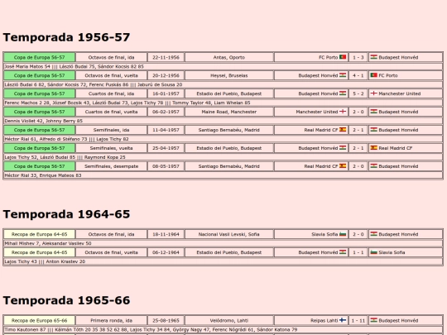The image size is (447, 335).
Task: Click the Hungary flag in the 06-12-1964 row
Action: [343, 252]
